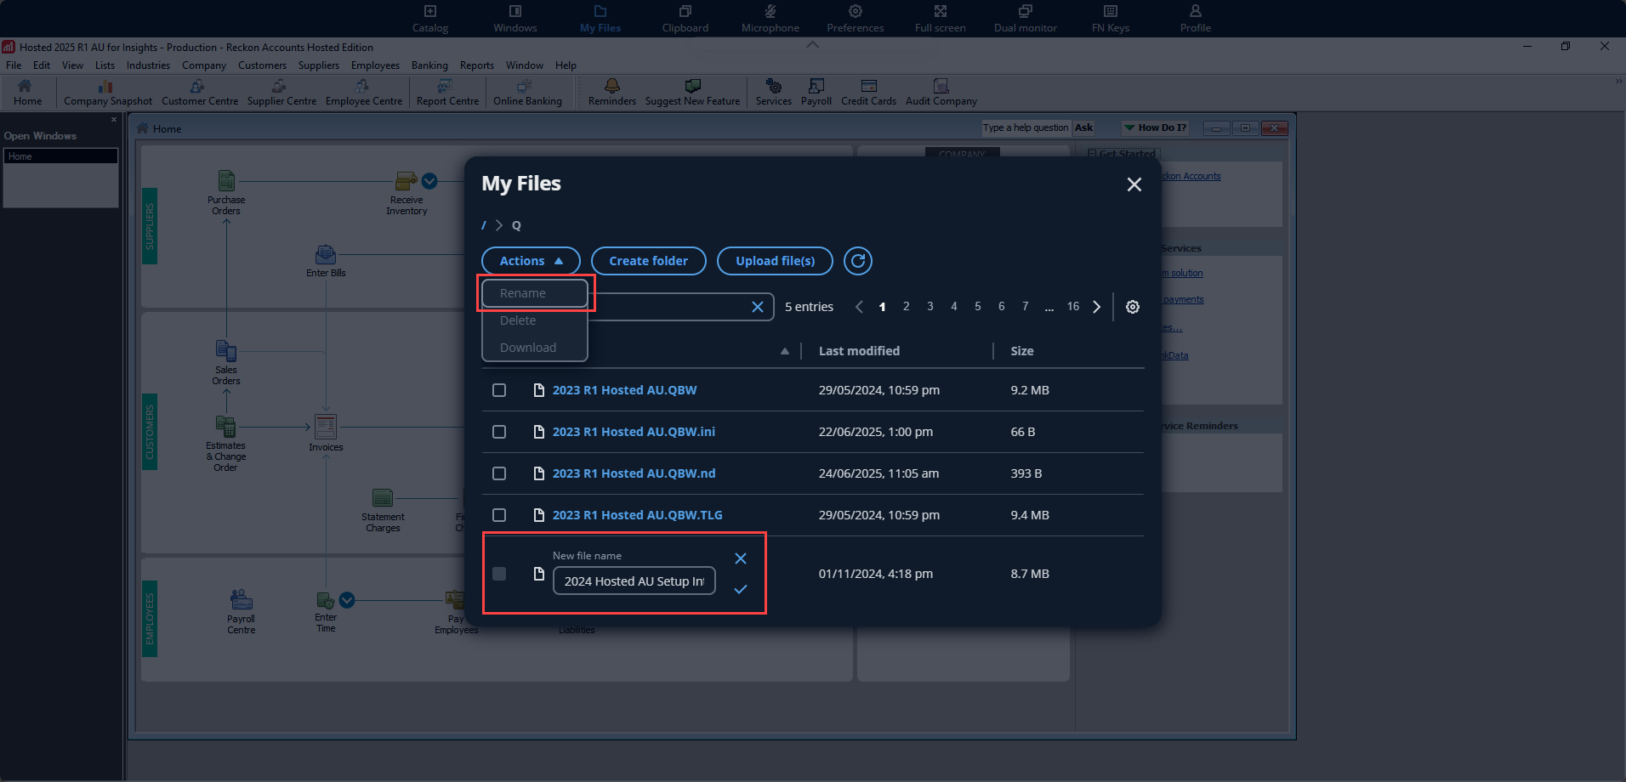This screenshot has height=782, width=1626.
Task: Open the Banking menu
Action: click(429, 65)
